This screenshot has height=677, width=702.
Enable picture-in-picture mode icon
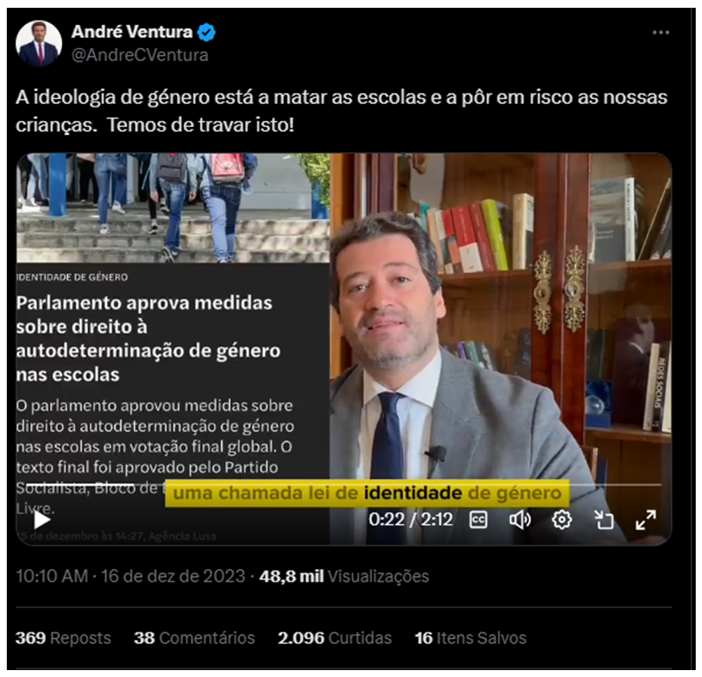tap(604, 519)
